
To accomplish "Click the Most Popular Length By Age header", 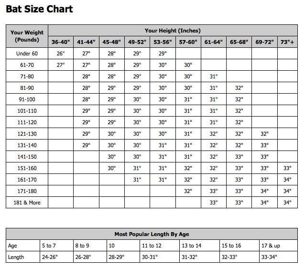I will pos(152,234).
